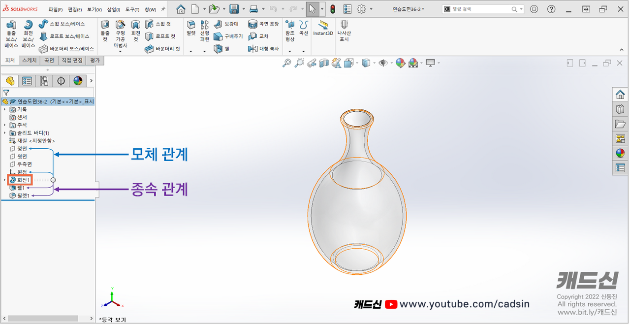The width and height of the screenshot is (630, 325).
Task: Click the Zoom to Area view icon
Action: 299,63
